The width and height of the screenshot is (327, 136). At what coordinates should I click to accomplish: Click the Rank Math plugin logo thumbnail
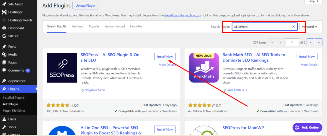[x=204, y=68]
